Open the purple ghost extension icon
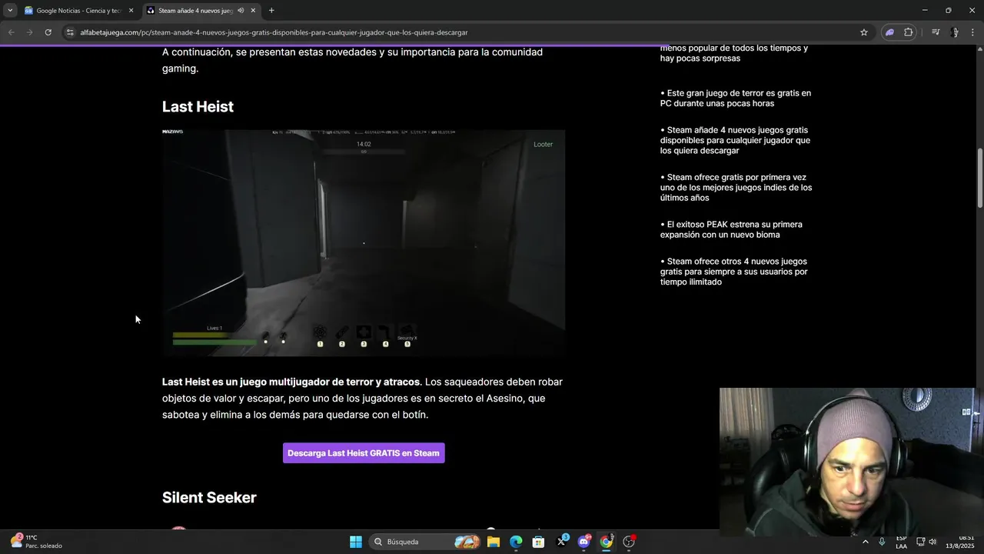Screen dimensions: 984x554 coord(889,32)
